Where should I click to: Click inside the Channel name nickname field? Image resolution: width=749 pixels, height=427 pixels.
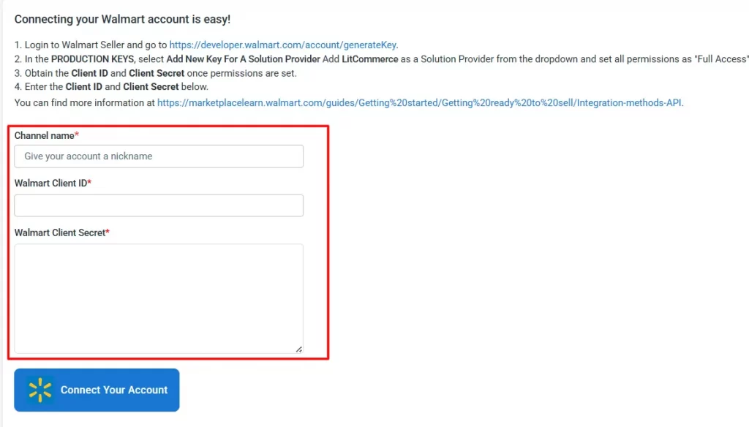tap(159, 156)
